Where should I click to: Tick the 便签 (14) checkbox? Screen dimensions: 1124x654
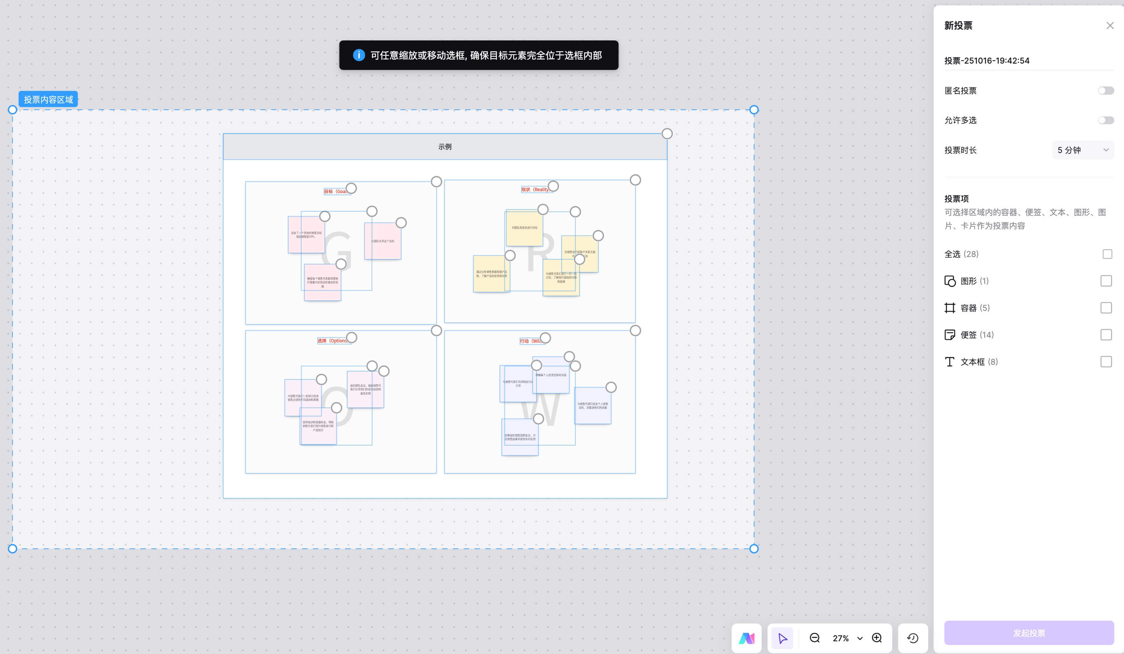point(1106,334)
